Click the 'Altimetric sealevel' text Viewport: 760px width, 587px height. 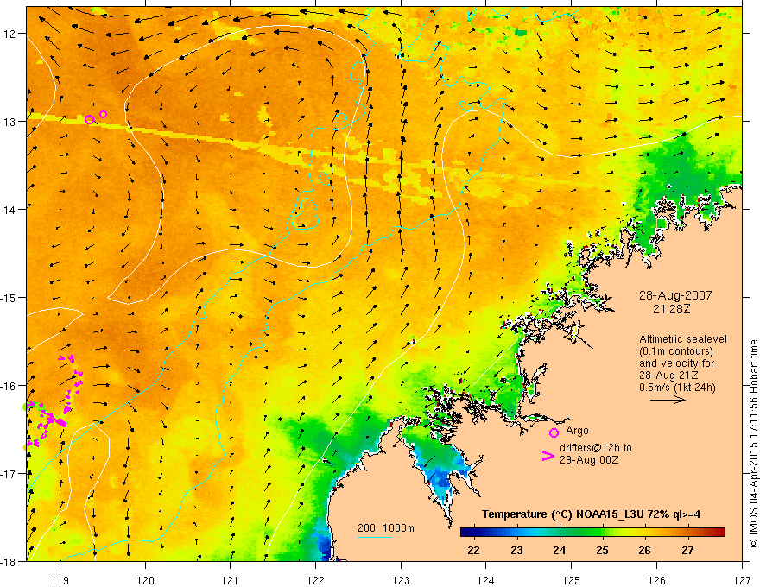[683, 339]
